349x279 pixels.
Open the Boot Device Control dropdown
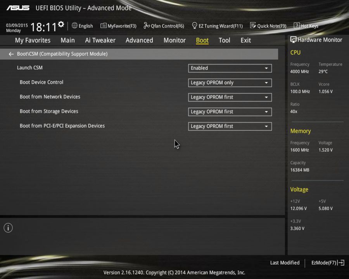click(x=230, y=83)
